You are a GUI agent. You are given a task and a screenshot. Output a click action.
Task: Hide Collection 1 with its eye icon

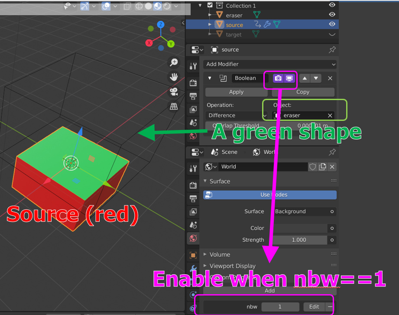[x=332, y=5]
